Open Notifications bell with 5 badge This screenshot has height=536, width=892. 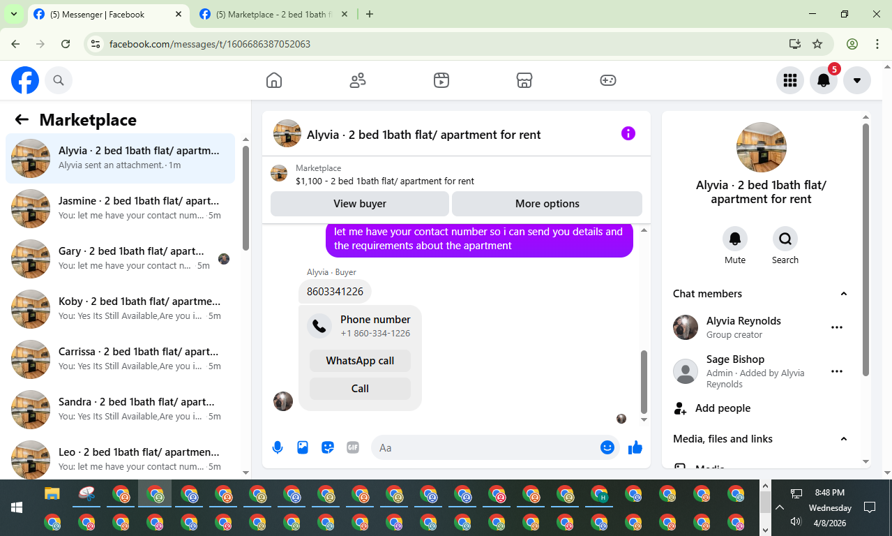824,80
